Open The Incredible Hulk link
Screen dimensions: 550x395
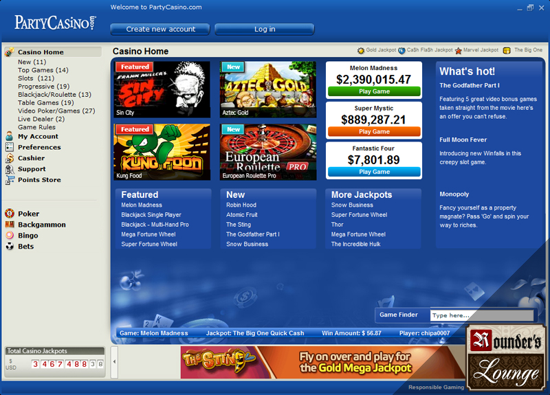tap(355, 245)
